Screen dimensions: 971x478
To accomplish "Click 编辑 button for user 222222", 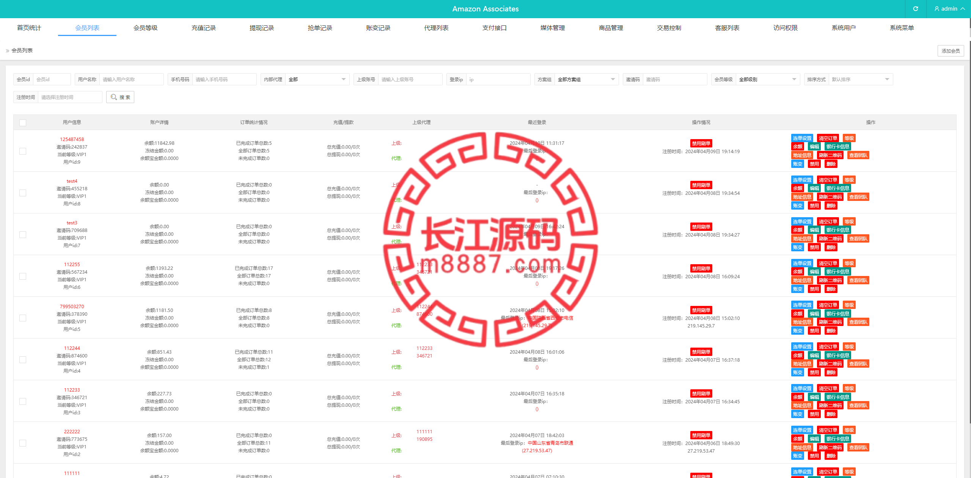I will coord(814,439).
